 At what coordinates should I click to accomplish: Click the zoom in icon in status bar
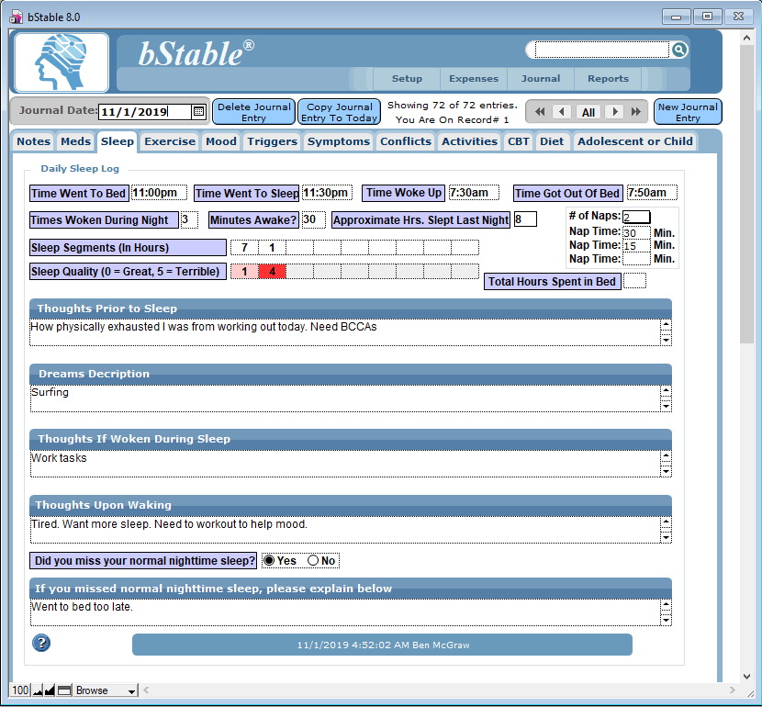tap(50, 690)
